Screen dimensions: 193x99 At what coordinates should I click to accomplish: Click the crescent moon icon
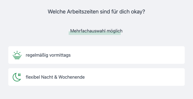tap(17, 77)
